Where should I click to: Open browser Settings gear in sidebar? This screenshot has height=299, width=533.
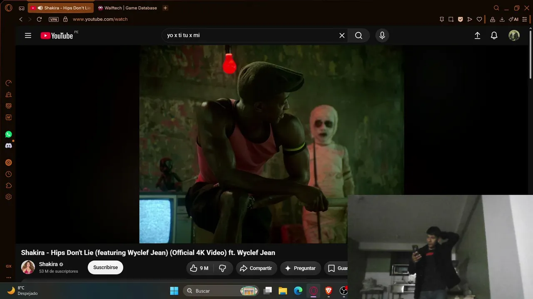(8, 197)
